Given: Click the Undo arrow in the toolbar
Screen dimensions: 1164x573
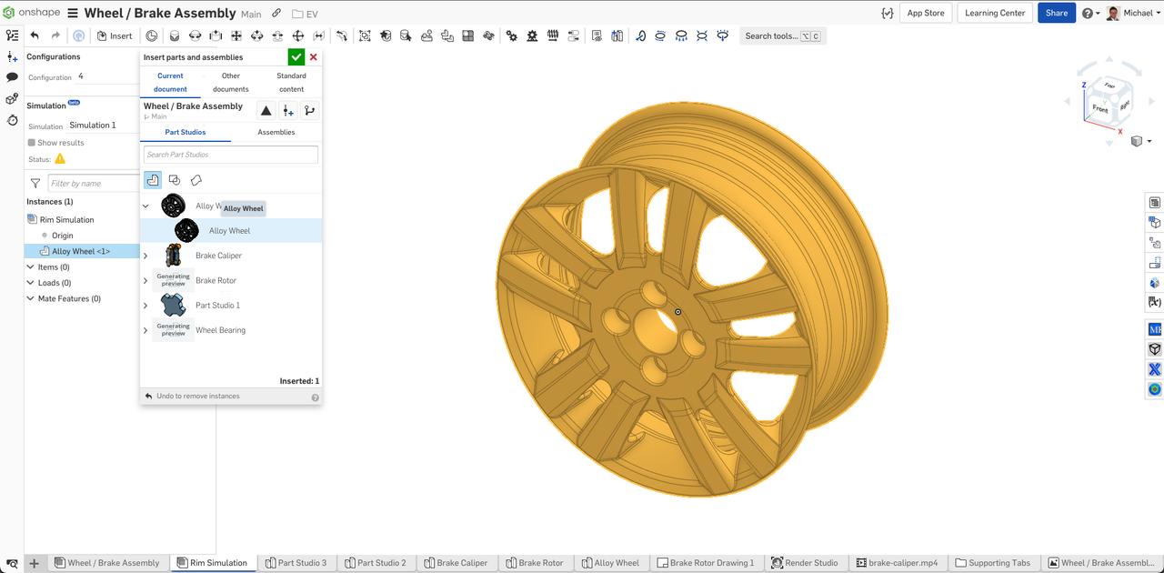Looking at the screenshot, I should [x=34, y=35].
